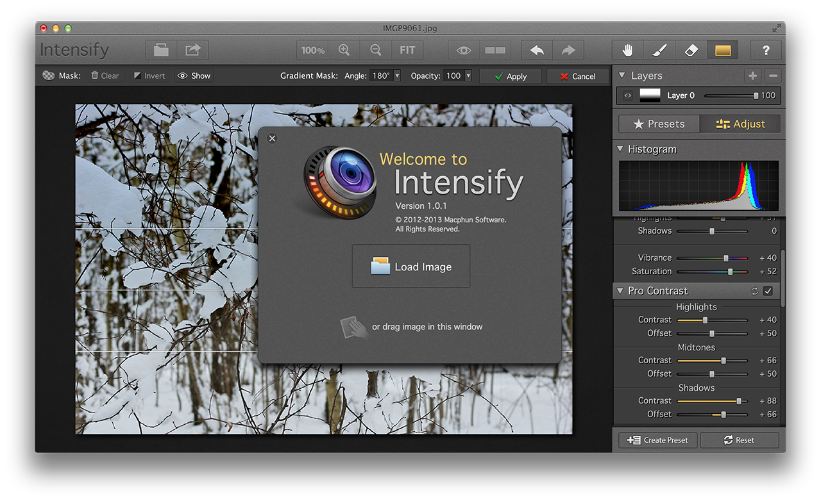Click the histogram graph

(x=698, y=185)
